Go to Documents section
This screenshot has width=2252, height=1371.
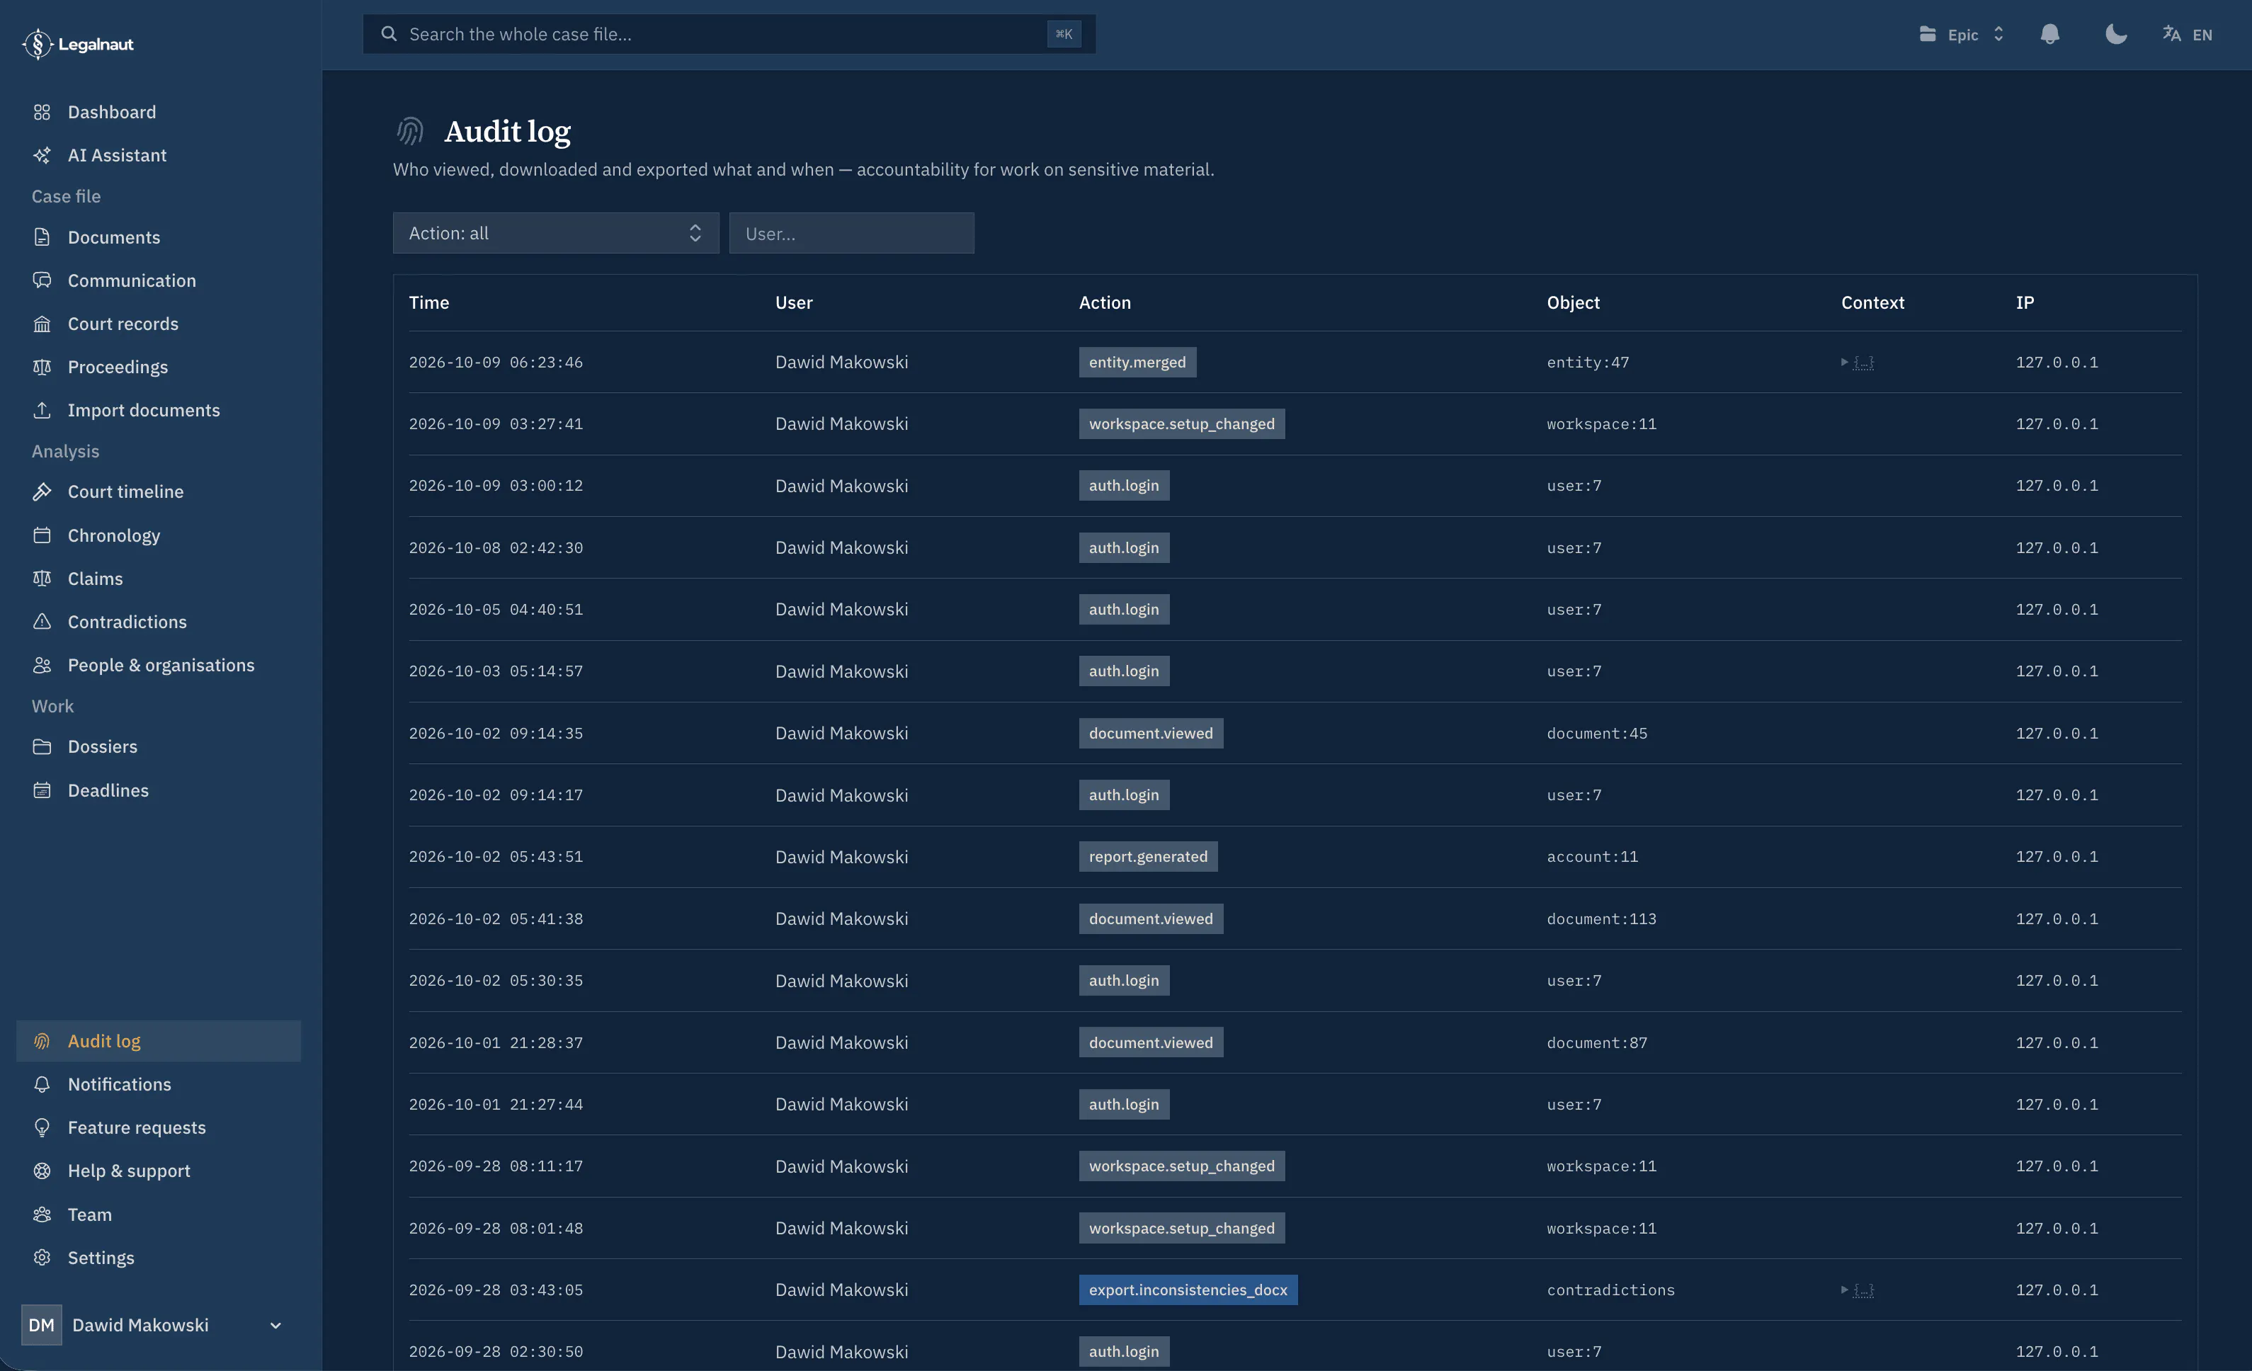(158, 238)
